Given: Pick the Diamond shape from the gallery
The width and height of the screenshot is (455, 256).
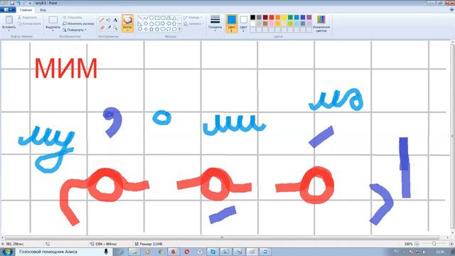Looking at the screenshot, I should point(146,23).
